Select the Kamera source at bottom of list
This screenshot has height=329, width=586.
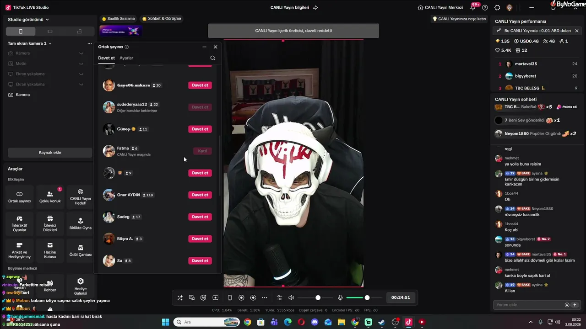(49, 95)
